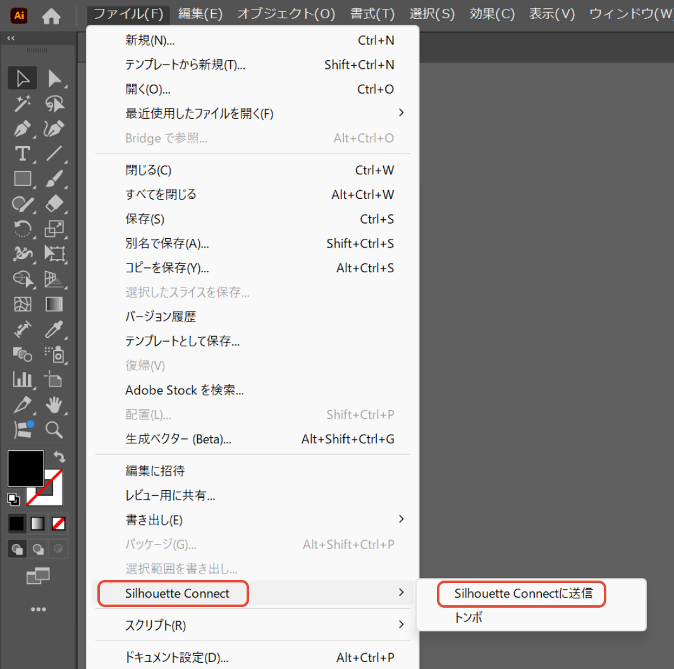This screenshot has width=674, height=669.
Task: Change screen mode icon
Action: [39, 576]
